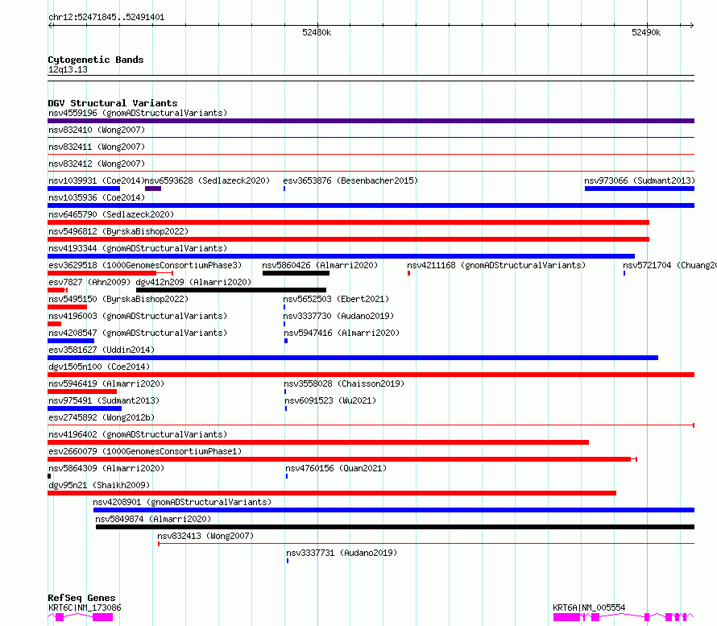Select the dgv412n209 Almarri2020 black bar
Screen dimensions: 717x626
pyautogui.click(x=231, y=290)
